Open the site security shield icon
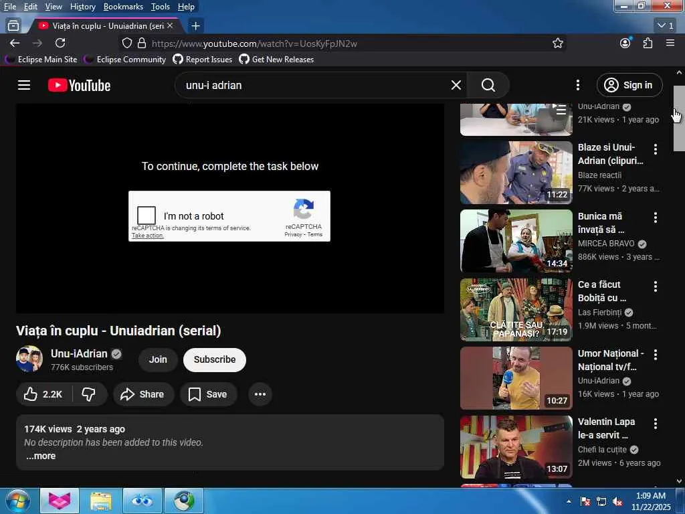685x514 pixels. click(126, 44)
